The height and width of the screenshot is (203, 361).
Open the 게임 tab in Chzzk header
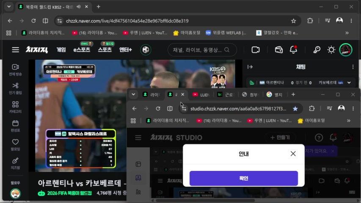click(x=61, y=50)
